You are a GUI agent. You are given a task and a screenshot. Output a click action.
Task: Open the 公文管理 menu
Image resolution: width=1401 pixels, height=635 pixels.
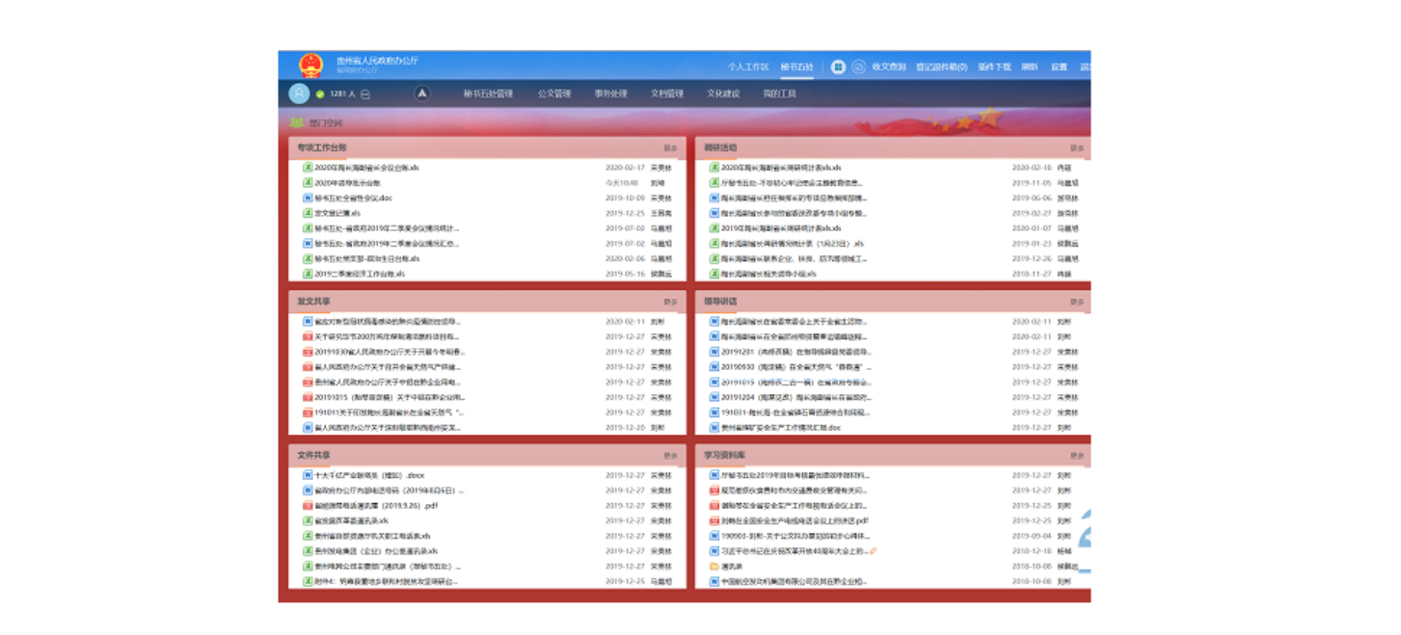pos(554,94)
